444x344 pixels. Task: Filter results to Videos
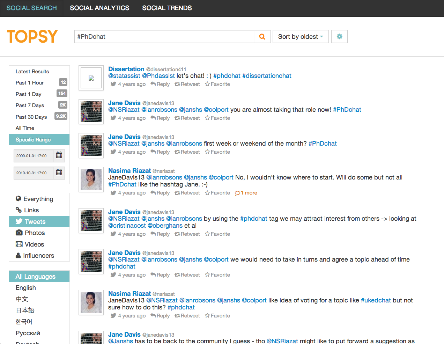pyautogui.click(x=39, y=244)
